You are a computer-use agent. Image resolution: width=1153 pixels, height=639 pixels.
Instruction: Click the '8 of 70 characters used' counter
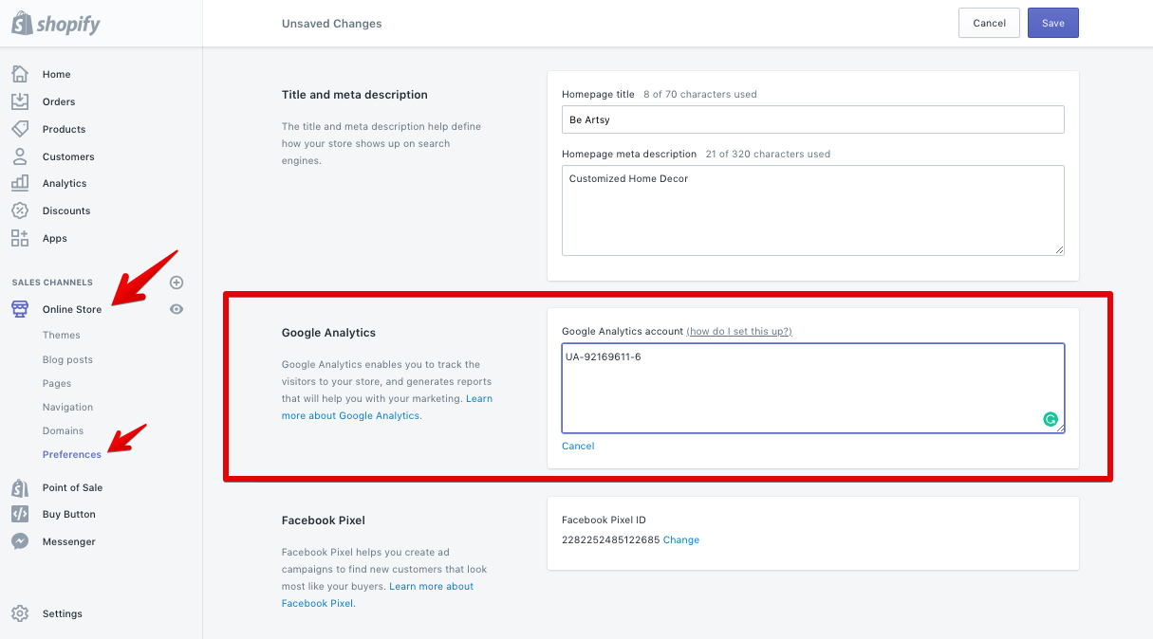[x=700, y=95]
